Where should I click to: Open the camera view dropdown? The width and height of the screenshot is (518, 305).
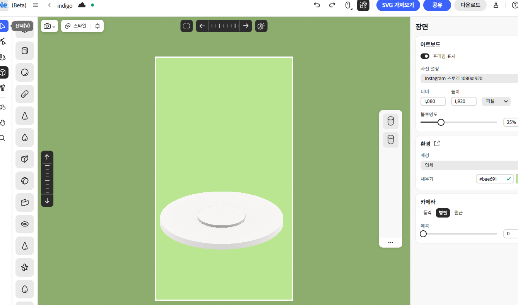[50, 26]
